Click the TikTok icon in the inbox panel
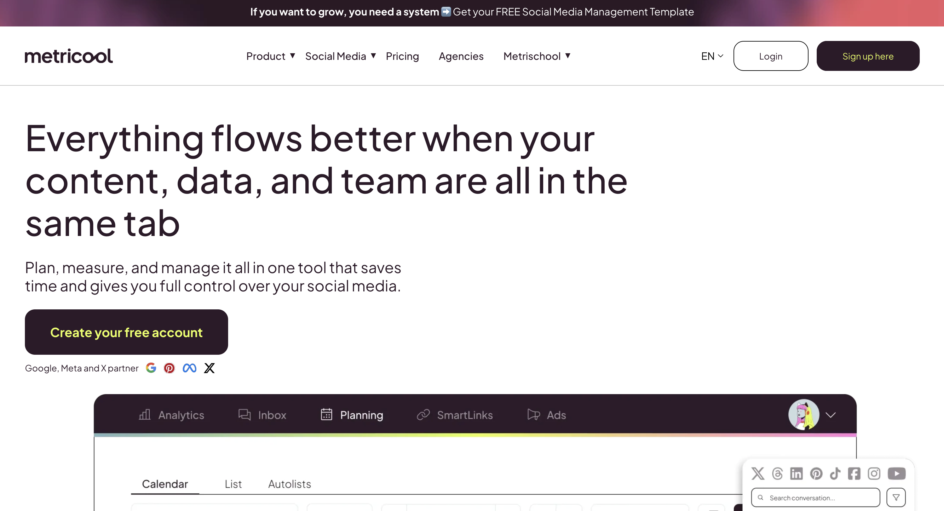 tap(835, 474)
